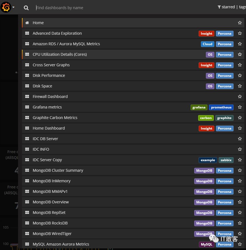
Task: Open the Grafana logo dropdown arrow
Action: [x=13, y=7]
